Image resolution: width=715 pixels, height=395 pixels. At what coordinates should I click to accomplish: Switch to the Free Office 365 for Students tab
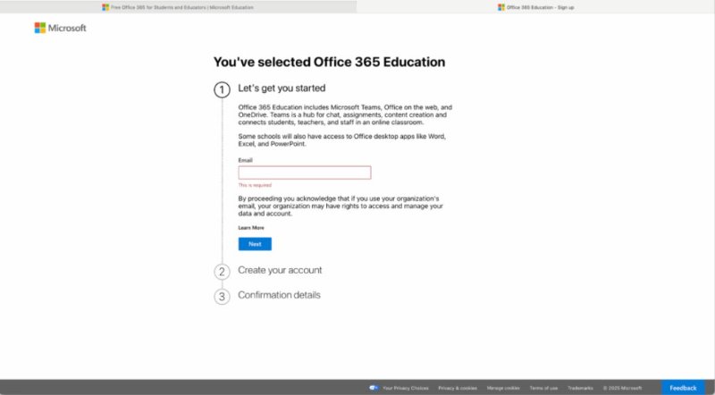(x=178, y=7)
